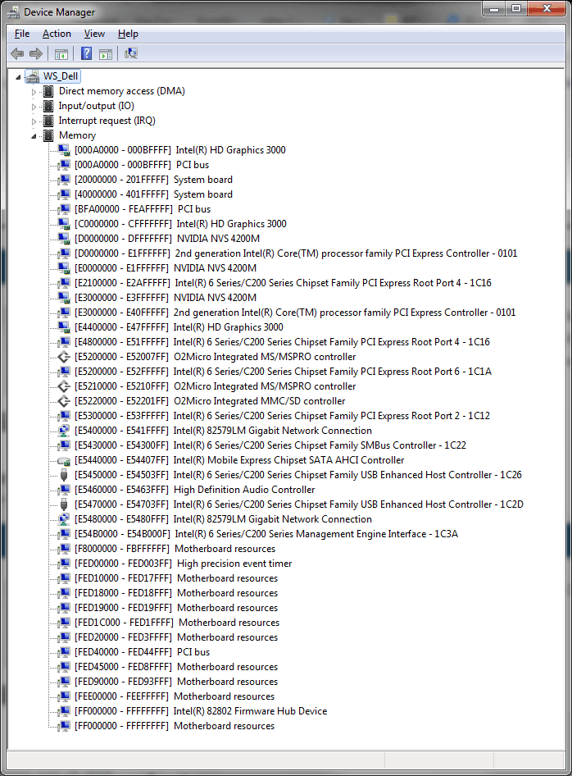Viewport: 572px width, 776px height.
Task: Expand Interrupt request (IRQ) node
Action: coord(34,121)
